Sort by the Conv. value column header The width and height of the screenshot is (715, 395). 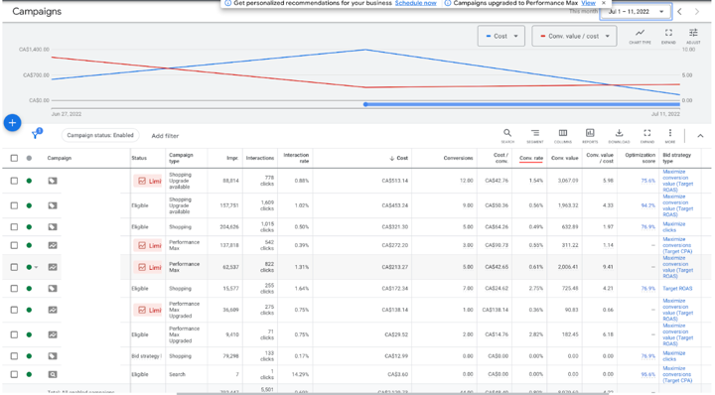(564, 158)
